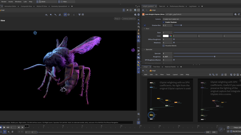
Task: Open the Render menu
Action: point(4,2)
